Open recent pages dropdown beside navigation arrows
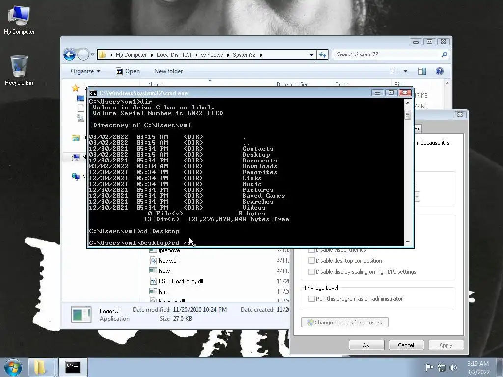The height and width of the screenshot is (377, 503). click(x=92, y=55)
